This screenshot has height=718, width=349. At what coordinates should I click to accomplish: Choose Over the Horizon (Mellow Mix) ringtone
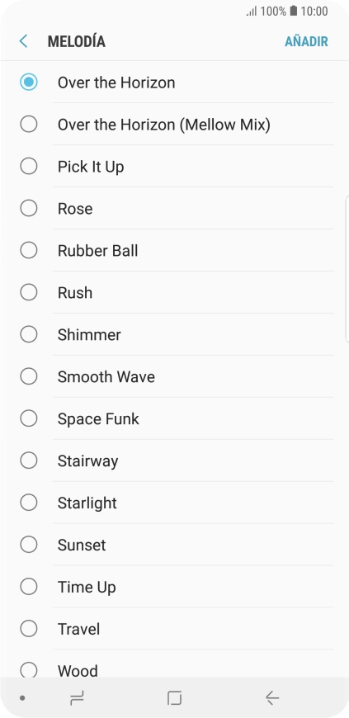(x=175, y=125)
